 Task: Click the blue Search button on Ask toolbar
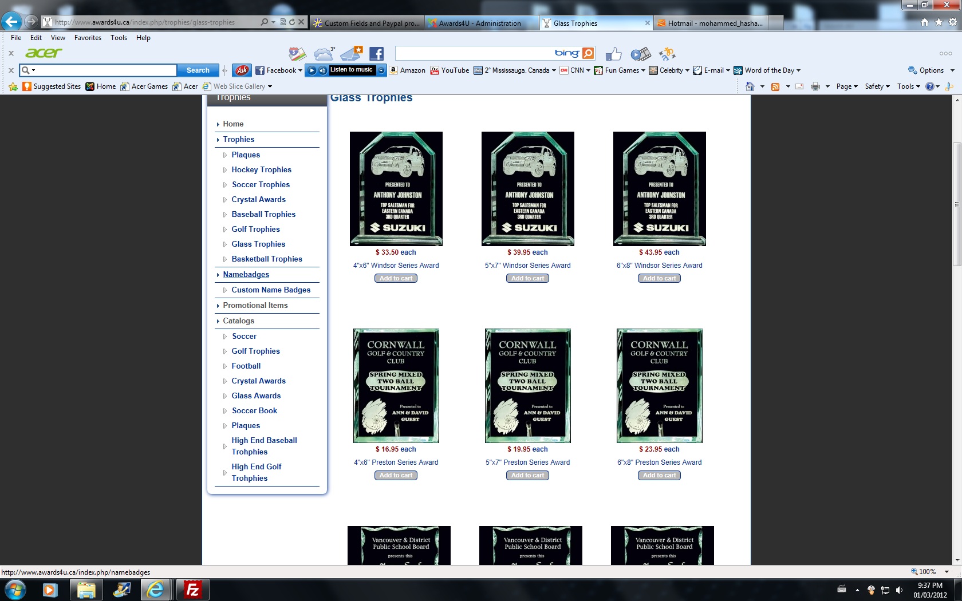point(198,70)
